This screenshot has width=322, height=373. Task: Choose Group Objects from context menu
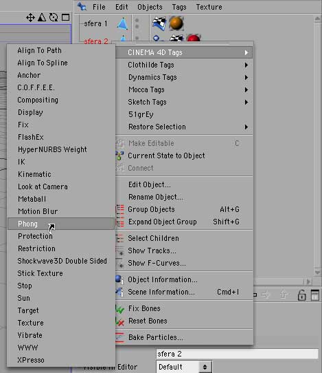coord(184,209)
